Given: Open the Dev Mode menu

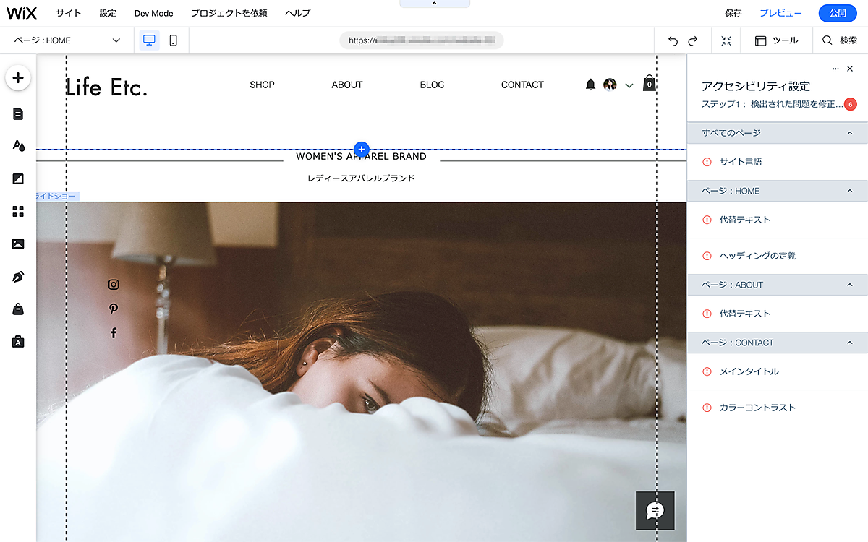Looking at the screenshot, I should [153, 13].
